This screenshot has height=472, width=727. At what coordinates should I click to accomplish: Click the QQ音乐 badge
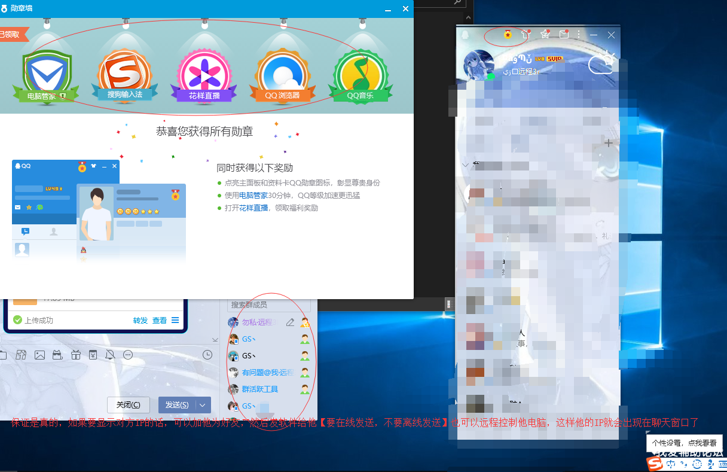[x=361, y=76]
